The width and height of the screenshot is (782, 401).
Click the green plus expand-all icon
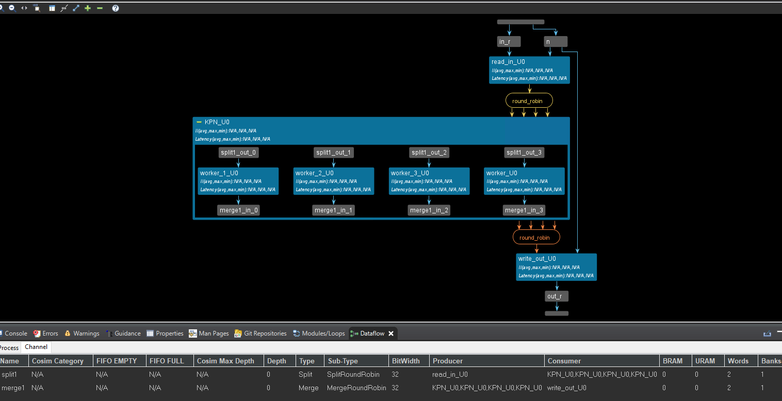coord(88,8)
